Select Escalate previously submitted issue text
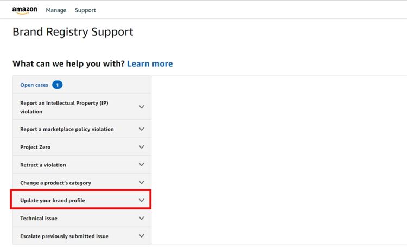Screen dimensions: 407x250 click(64, 236)
